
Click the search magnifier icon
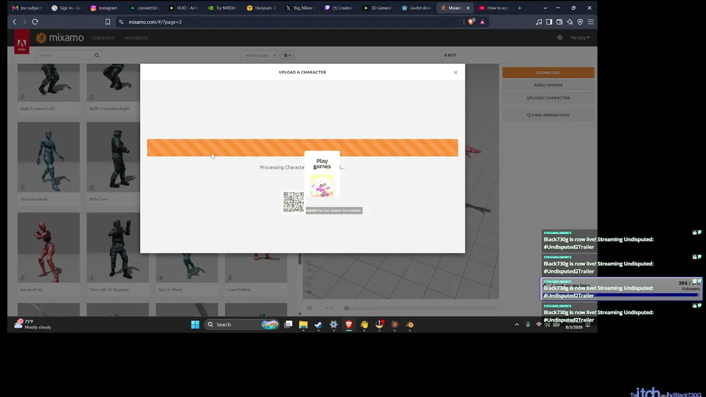click(97, 55)
